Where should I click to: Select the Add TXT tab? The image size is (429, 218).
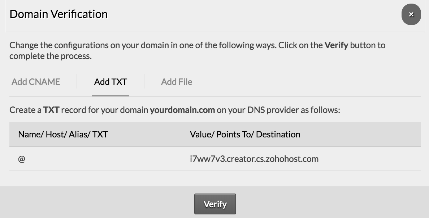(110, 82)
